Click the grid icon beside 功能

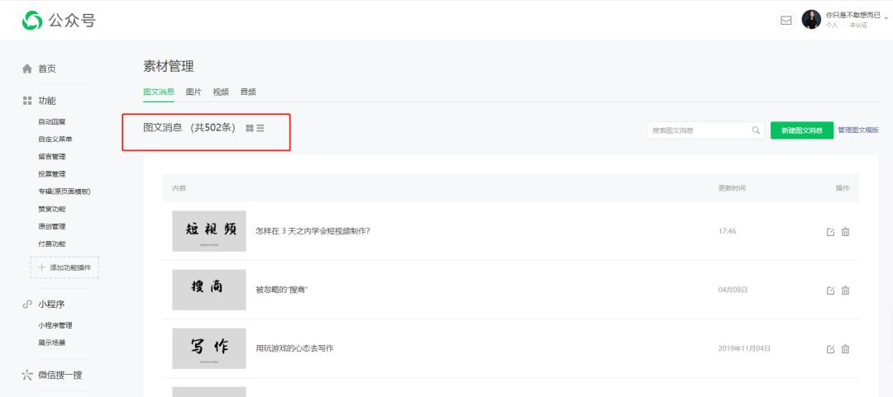click(26, 101)
